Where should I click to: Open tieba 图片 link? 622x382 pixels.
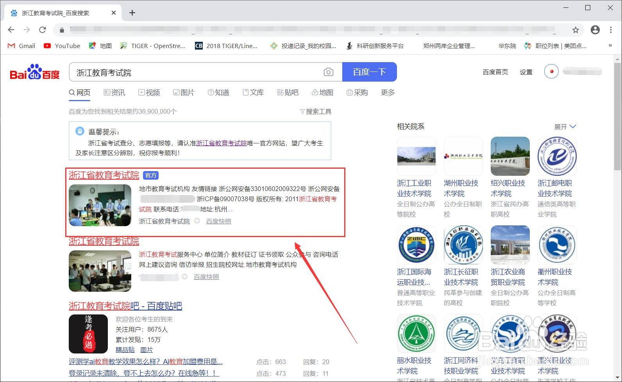click(147, 350)
